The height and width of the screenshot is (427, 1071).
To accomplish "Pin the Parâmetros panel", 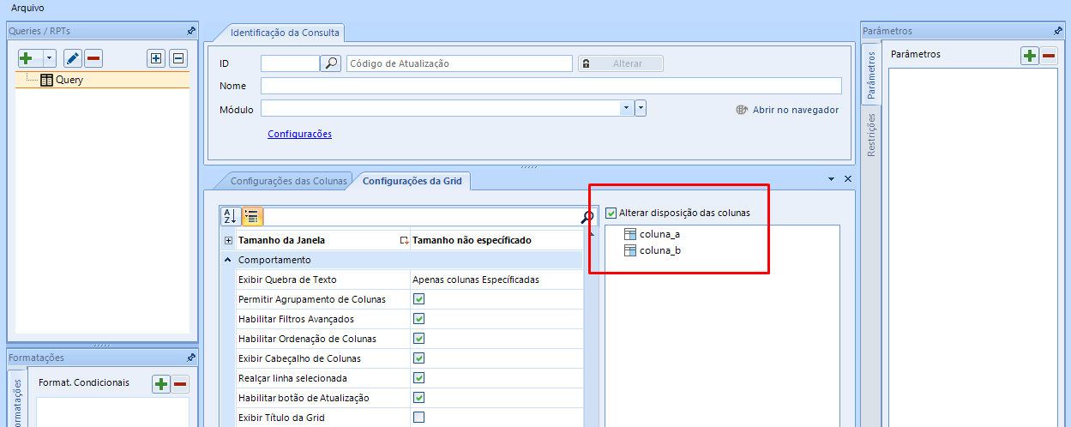I will [1057, 31].
